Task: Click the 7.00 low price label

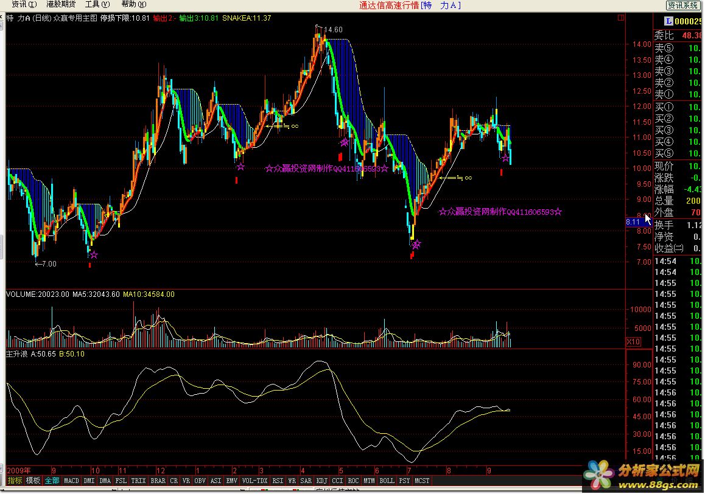Action: tap(49, 264)
